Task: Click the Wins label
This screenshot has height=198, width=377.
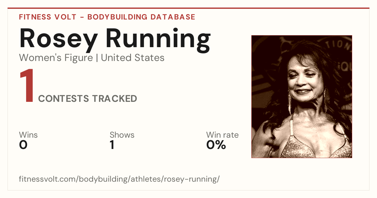Action: point(28,135)
